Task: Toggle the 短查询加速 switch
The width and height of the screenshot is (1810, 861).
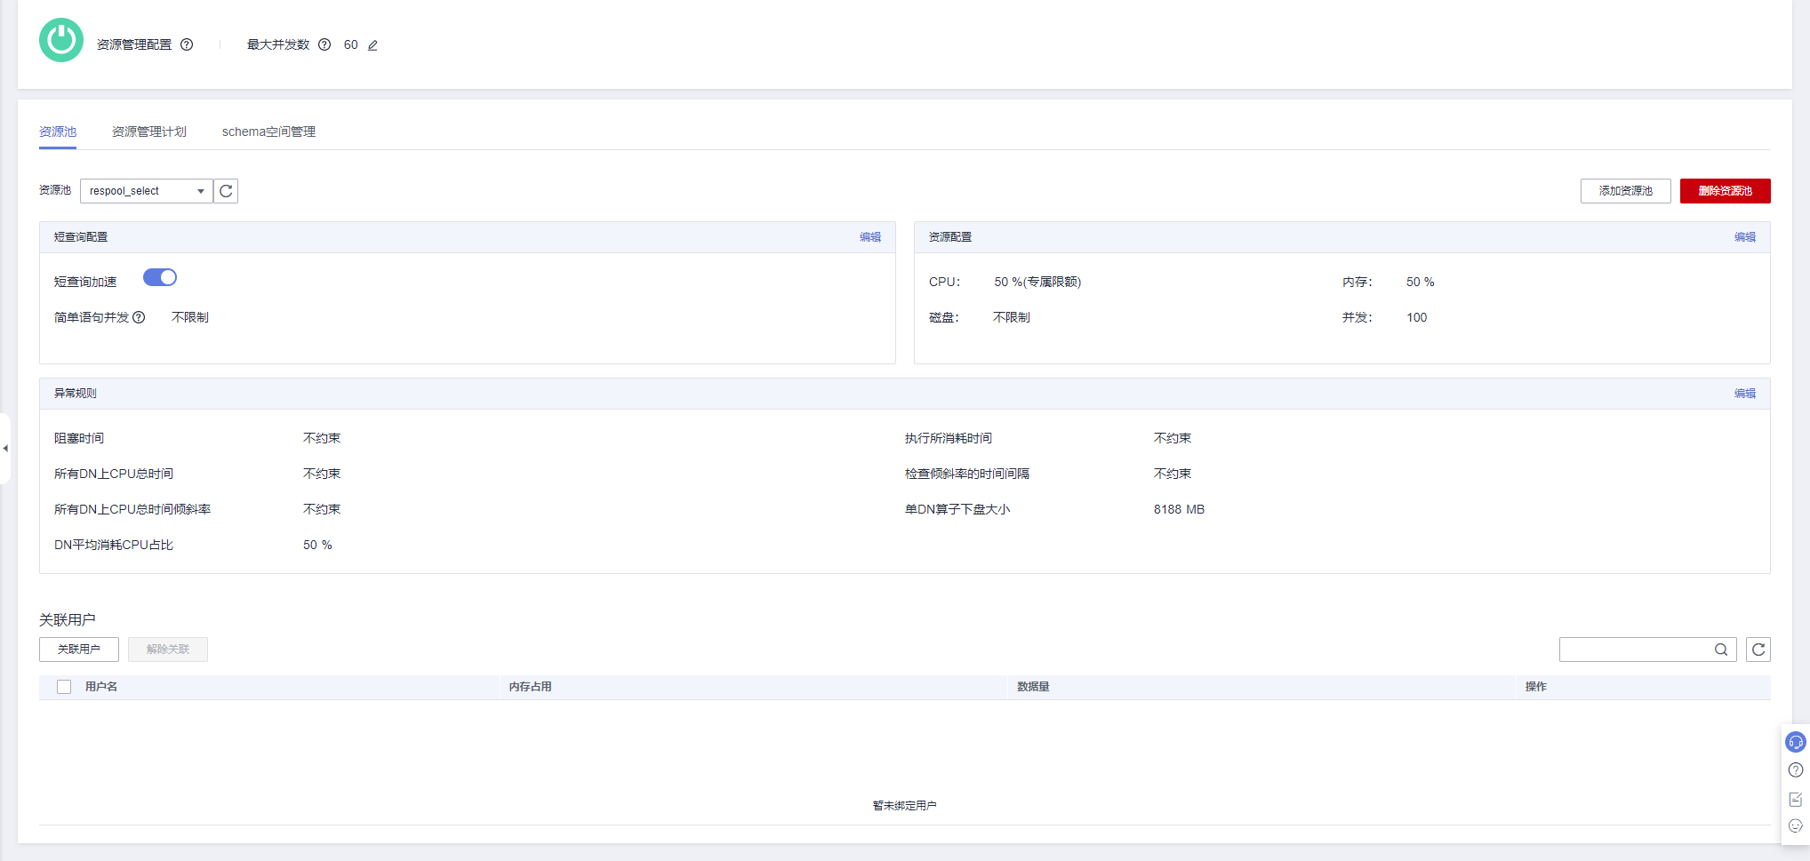Action: (x=160, y=277)
